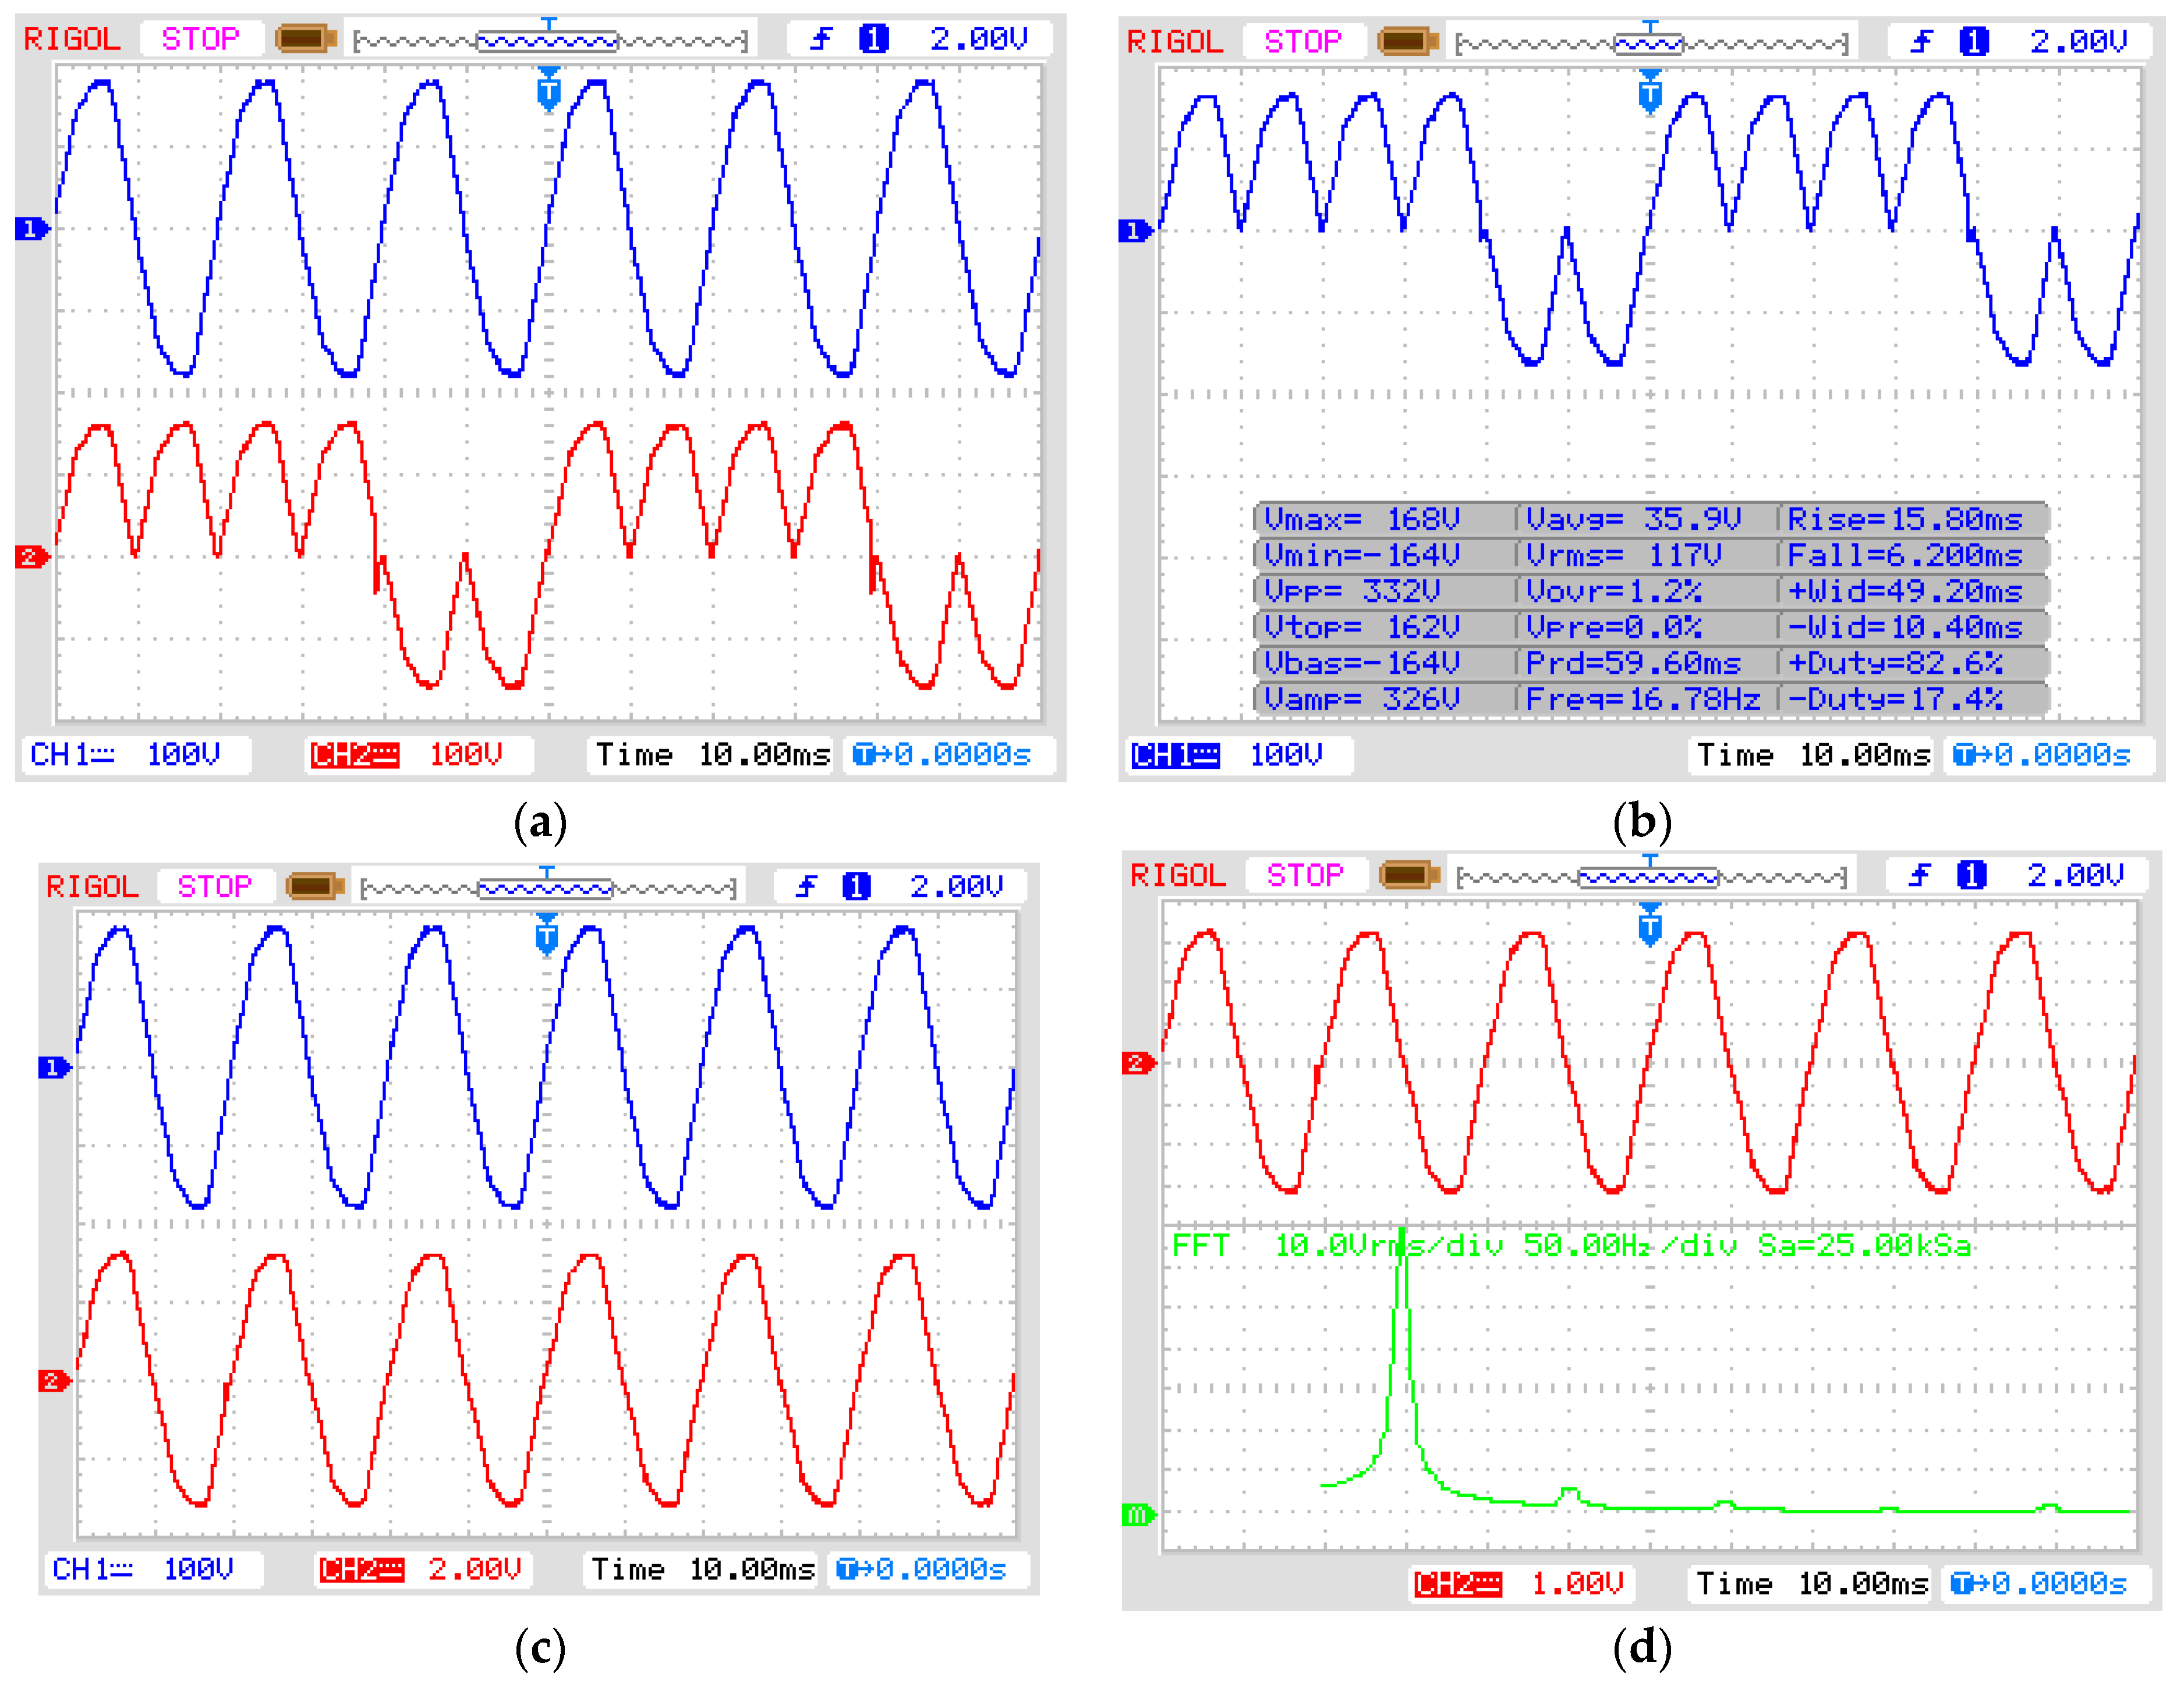
Task: Click red channel 2 ground marker in panel (a)
Action: point(31,556)
